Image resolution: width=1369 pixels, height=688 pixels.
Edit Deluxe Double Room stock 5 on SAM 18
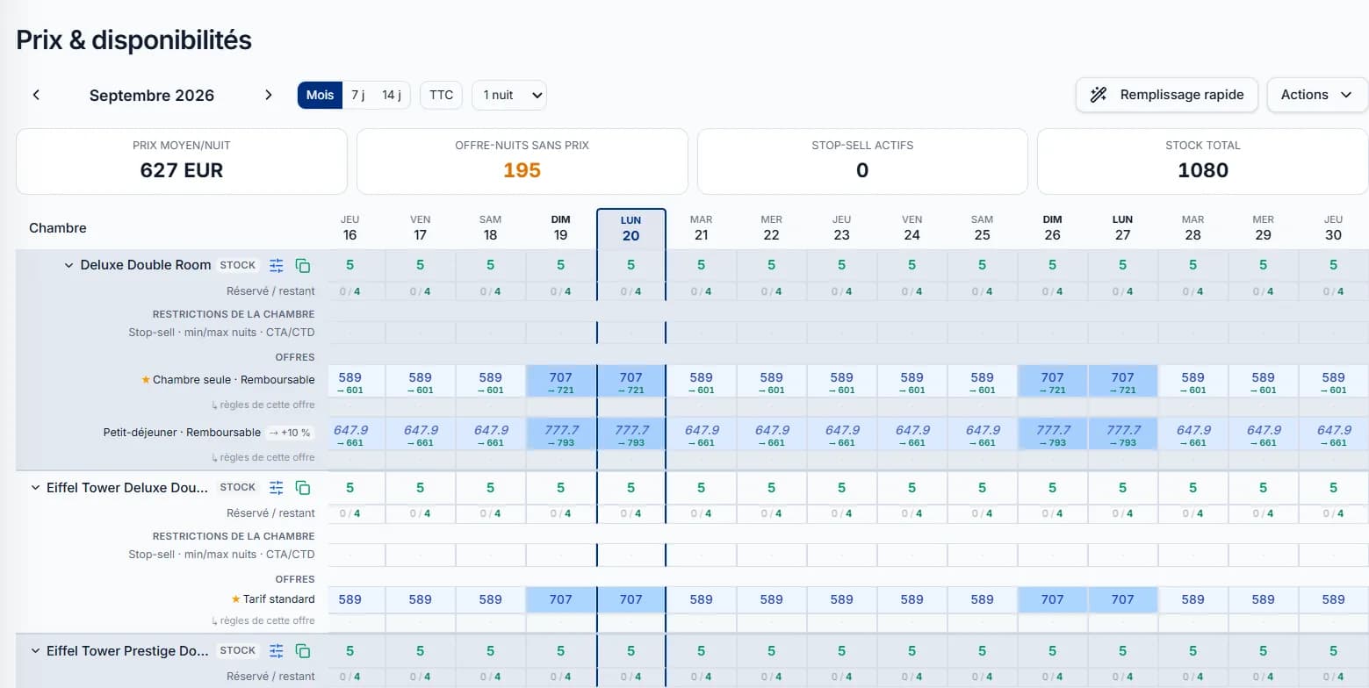[x=490, y=265]
